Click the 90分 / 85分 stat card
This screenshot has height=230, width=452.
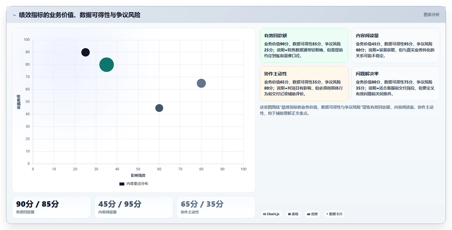click(51, 207)
